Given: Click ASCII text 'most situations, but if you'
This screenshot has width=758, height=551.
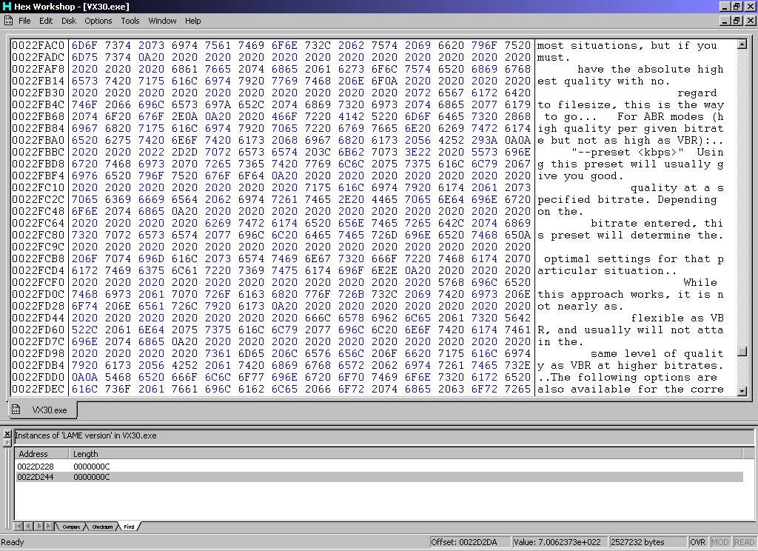Looking at the screenshot, I should [628, 45].
